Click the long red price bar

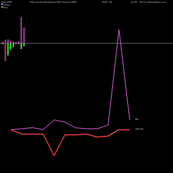5,52
